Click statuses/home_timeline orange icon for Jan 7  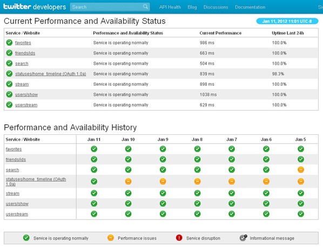(x=232, y=181)
